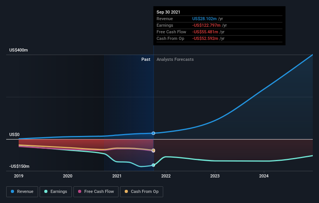
Task: Click the -US$52.592m cash from op value
Action: [205, 38]
